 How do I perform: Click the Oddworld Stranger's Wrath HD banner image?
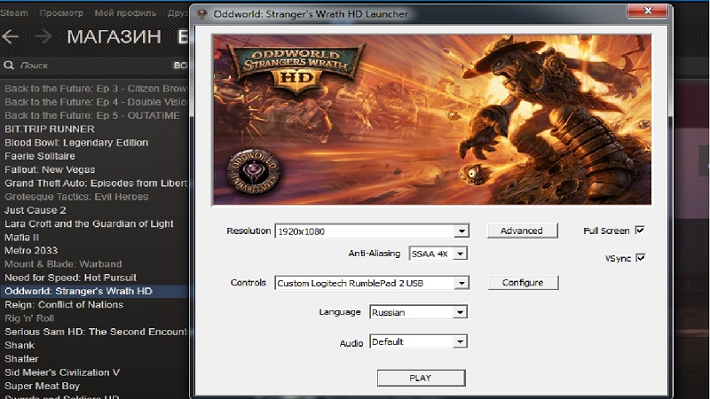(432, 120)
